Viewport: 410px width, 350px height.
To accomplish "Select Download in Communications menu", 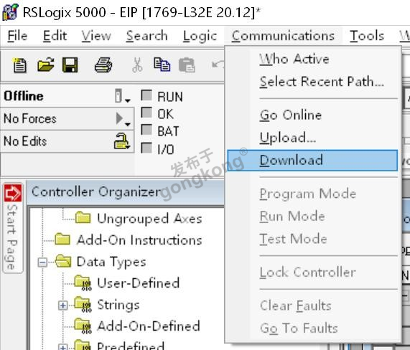I will [x=312, y=161].
